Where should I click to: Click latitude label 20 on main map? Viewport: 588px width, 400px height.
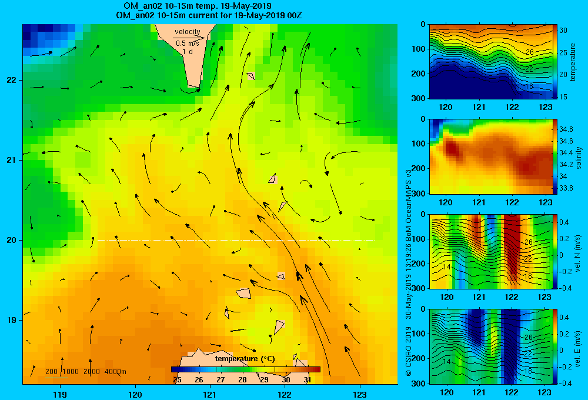[11, 240]
